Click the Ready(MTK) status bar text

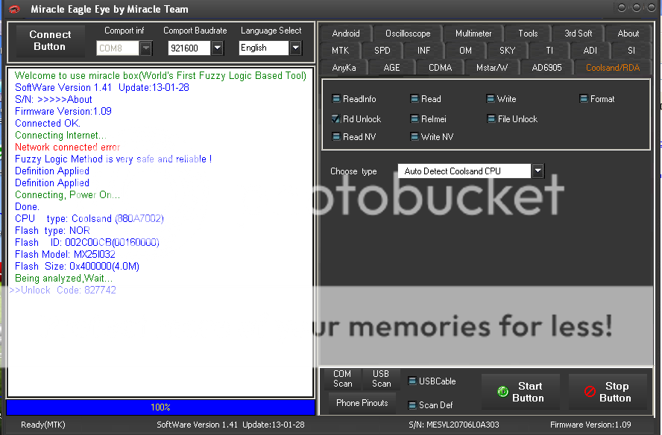[43, 425]
